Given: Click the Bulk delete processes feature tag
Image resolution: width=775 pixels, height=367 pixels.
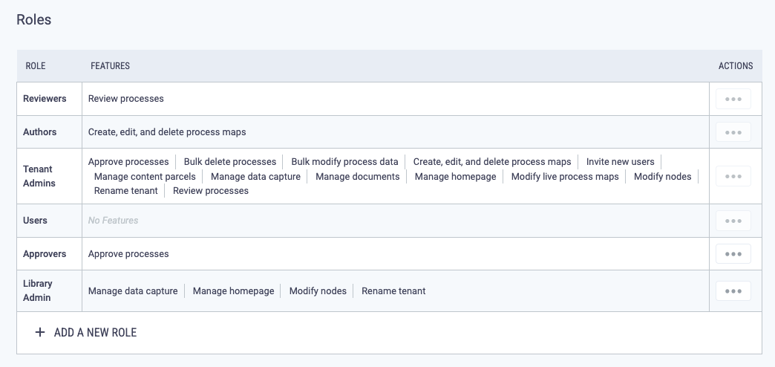Looking at the screenshot, I should [x=230, y=162].
